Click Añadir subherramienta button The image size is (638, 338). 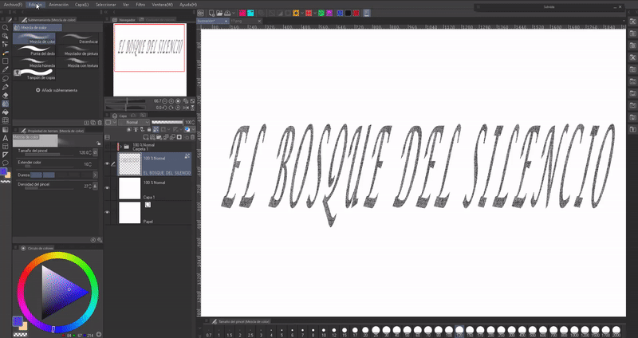(57, 90)
